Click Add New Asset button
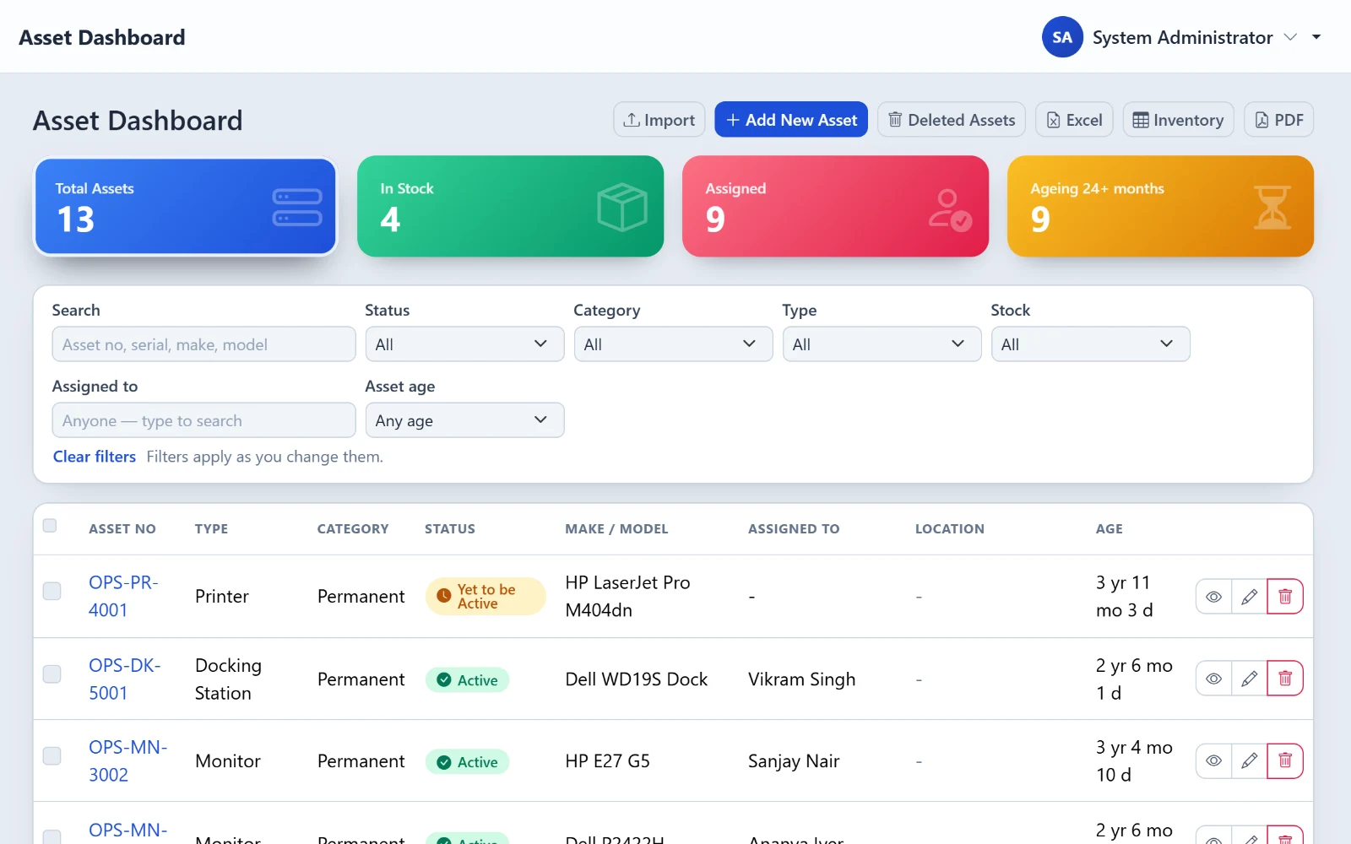The height and width of the screenshot is (844, 1351). [x=791, y=120]
